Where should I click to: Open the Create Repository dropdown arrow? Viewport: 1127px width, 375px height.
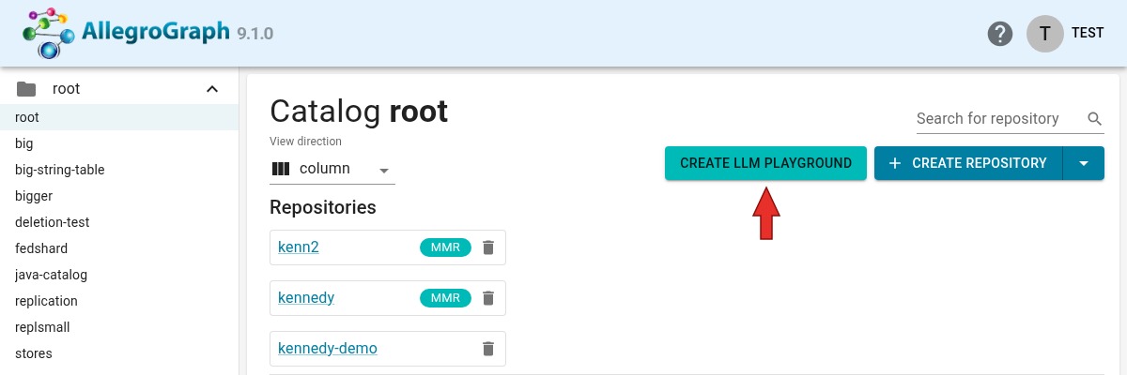click(x=1084, y=163)
